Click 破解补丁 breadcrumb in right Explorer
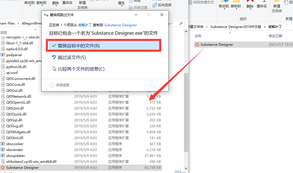This screenshot has height=173, width=293. click(275, 27)
